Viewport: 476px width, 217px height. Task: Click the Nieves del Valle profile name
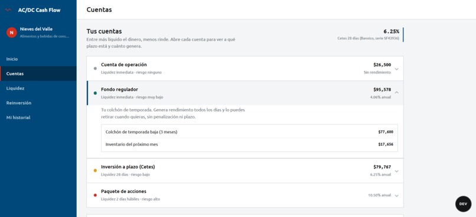36,29
